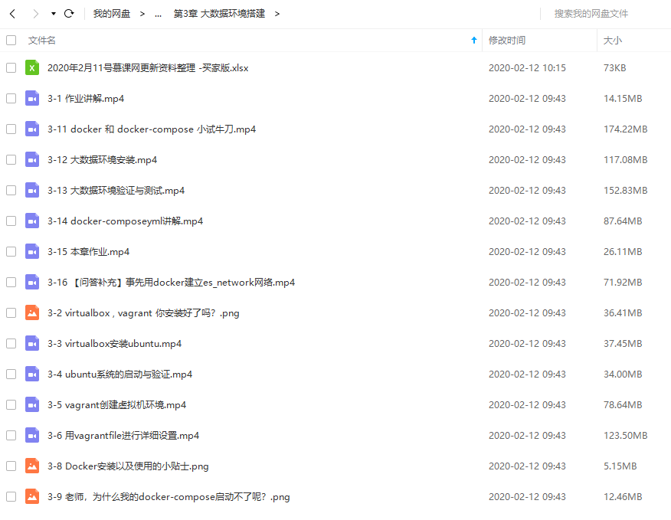Click the video icon of 3-3 virtualbox安装ubuntu.mp4
671x520 pixels.
point(32,343)
